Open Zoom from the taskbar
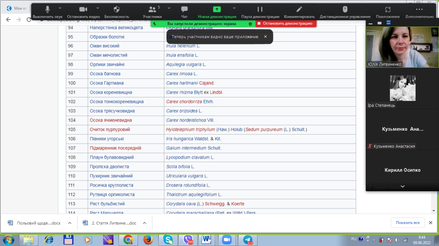Screen dimensions: 439x246 click(x=227, y=240)
